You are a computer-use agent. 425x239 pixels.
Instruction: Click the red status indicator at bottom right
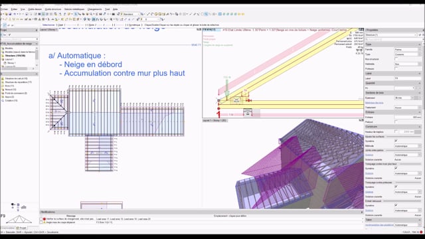(x=421, y=232)
